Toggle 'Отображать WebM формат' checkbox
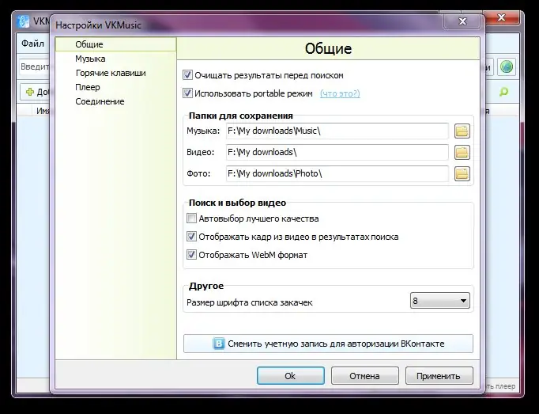Viewport: 539px width, 414px height. tap(191, 255)
